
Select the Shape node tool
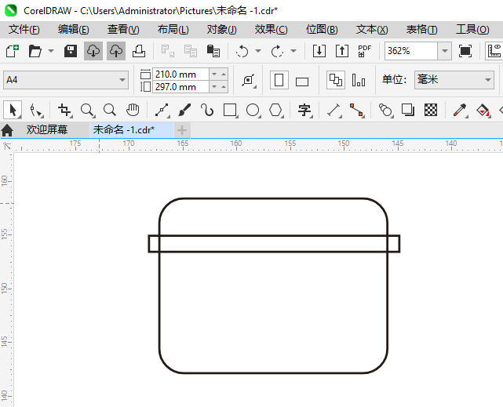(35, 110)
